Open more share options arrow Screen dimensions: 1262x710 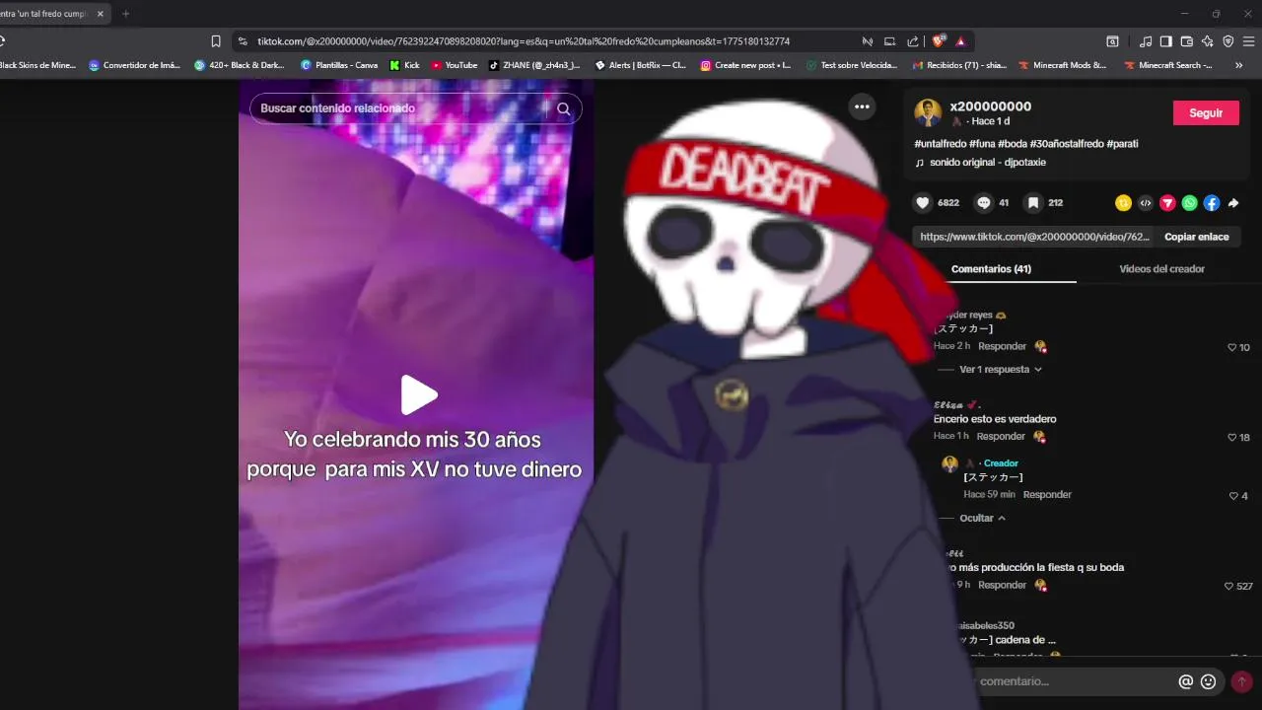click(1233, 203)
